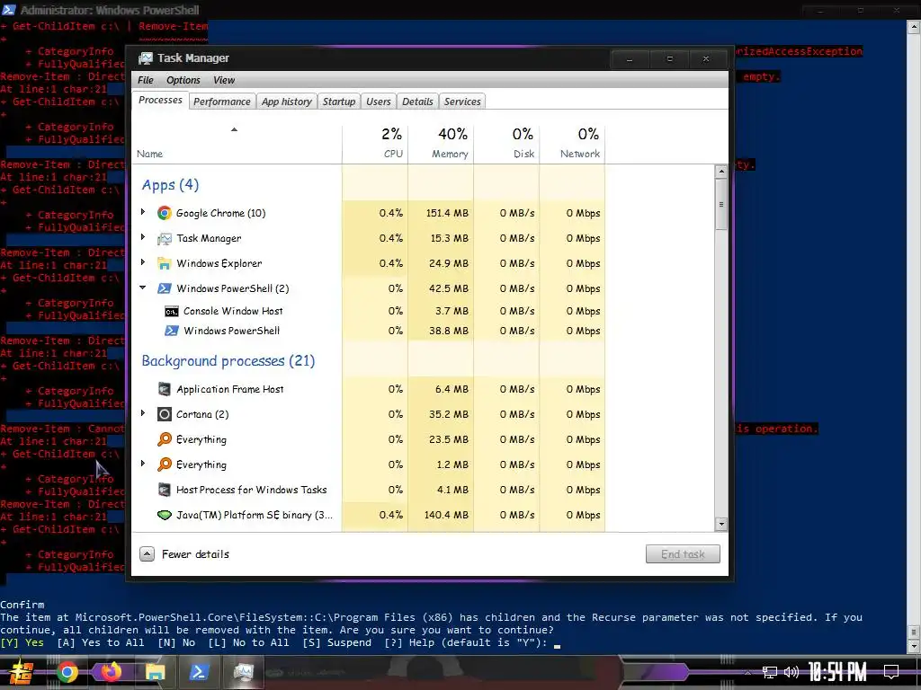Click the PowerShell window title bar icon
The height and width of the screenshot is (690, 921).
9,10
